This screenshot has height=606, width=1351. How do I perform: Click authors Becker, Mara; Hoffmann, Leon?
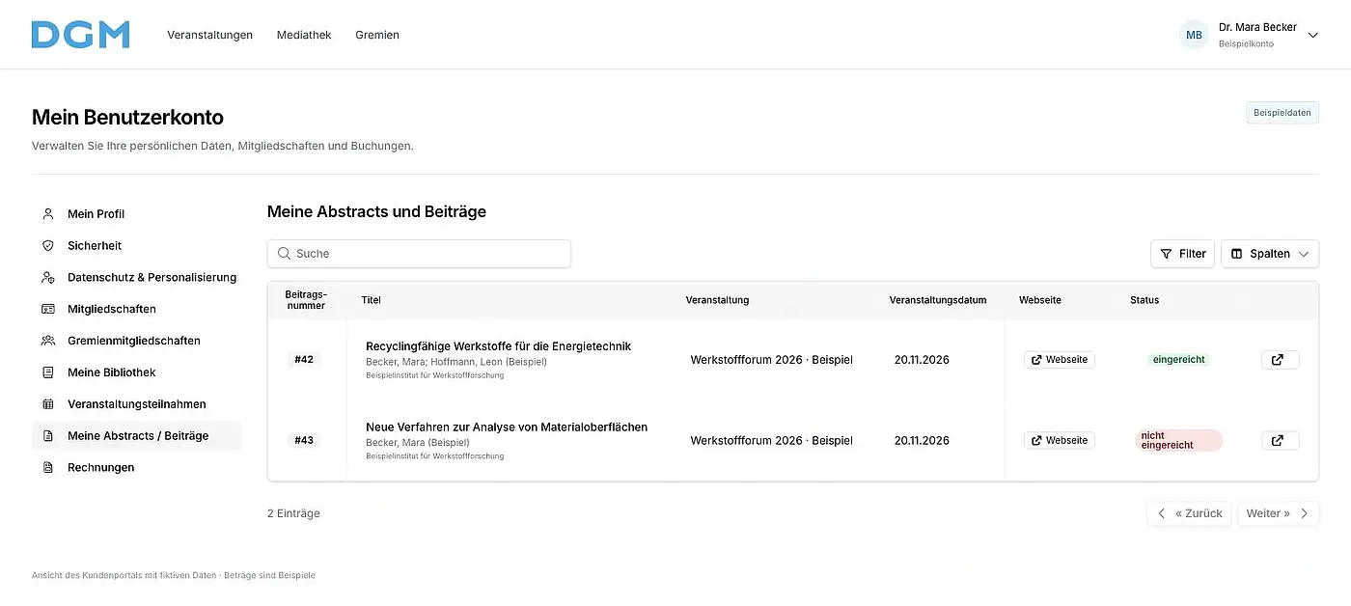[456, 362]
